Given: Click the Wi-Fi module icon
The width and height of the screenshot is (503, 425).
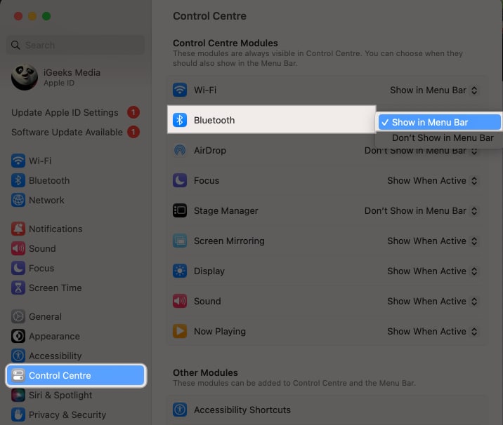Looking at the screenshot, I should (x=180, y=90).
